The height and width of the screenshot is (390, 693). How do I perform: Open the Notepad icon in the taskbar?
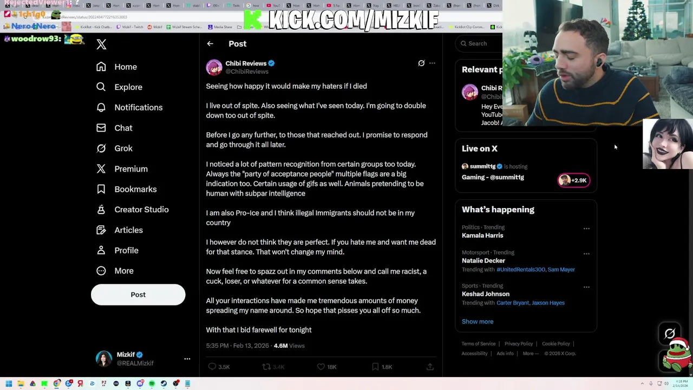tap(187, 383)
